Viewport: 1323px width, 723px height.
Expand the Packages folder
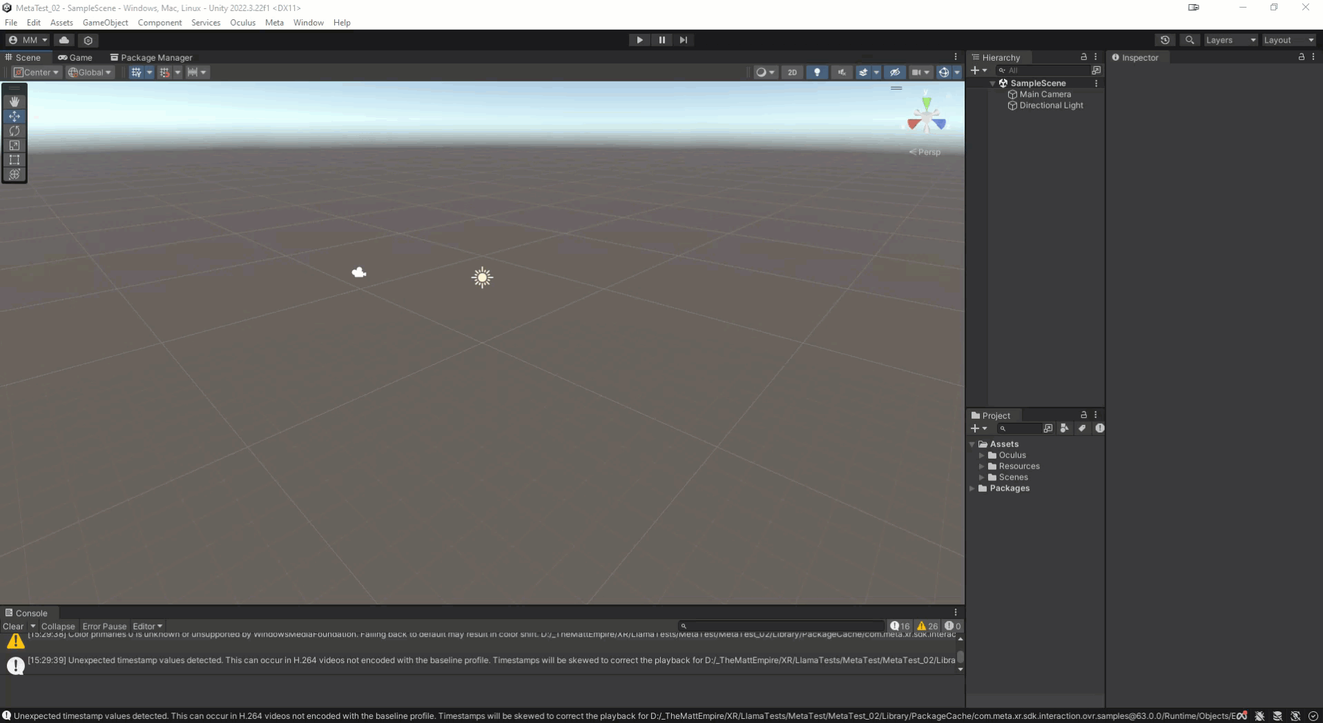(973, 488)
